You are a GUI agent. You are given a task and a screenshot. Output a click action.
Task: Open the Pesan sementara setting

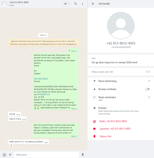pos(121,98)
